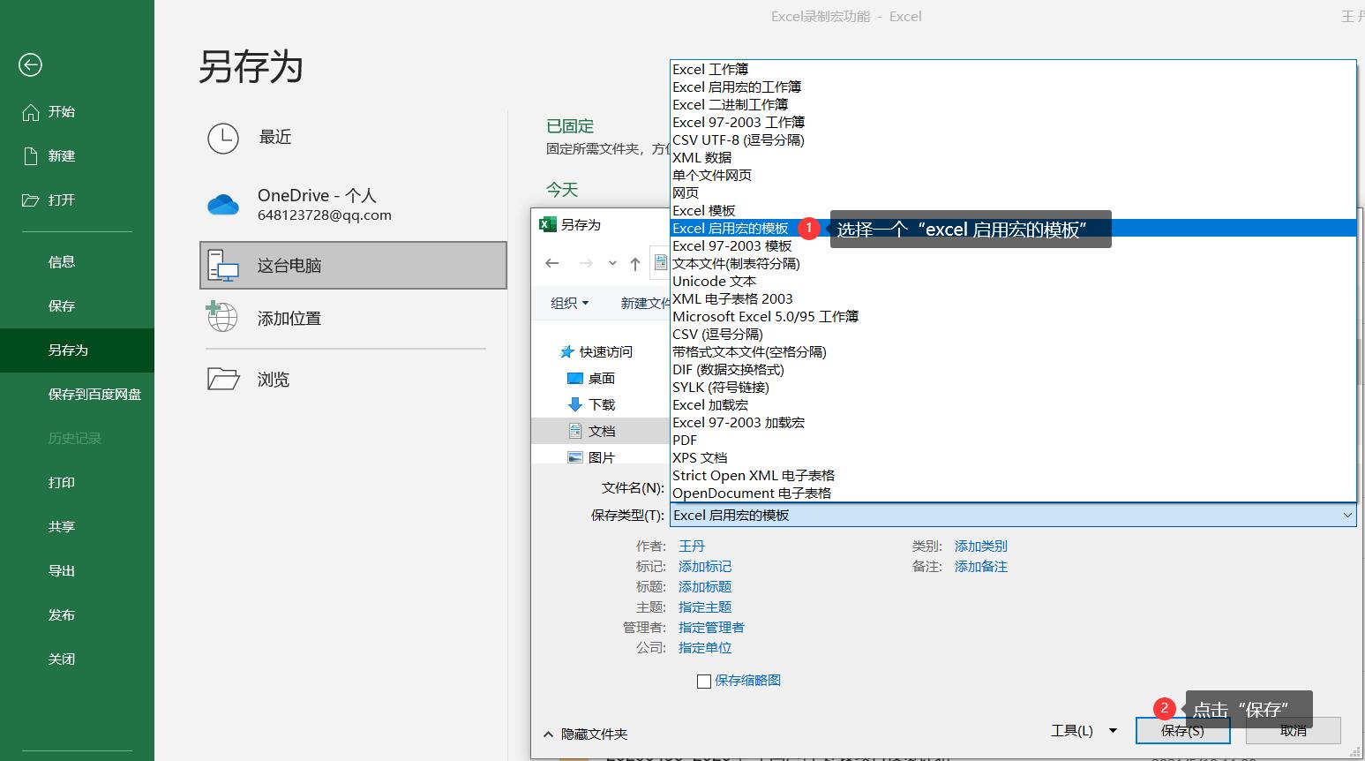Collapse the 保存类型 dropdown arrow

[1347, 515]
